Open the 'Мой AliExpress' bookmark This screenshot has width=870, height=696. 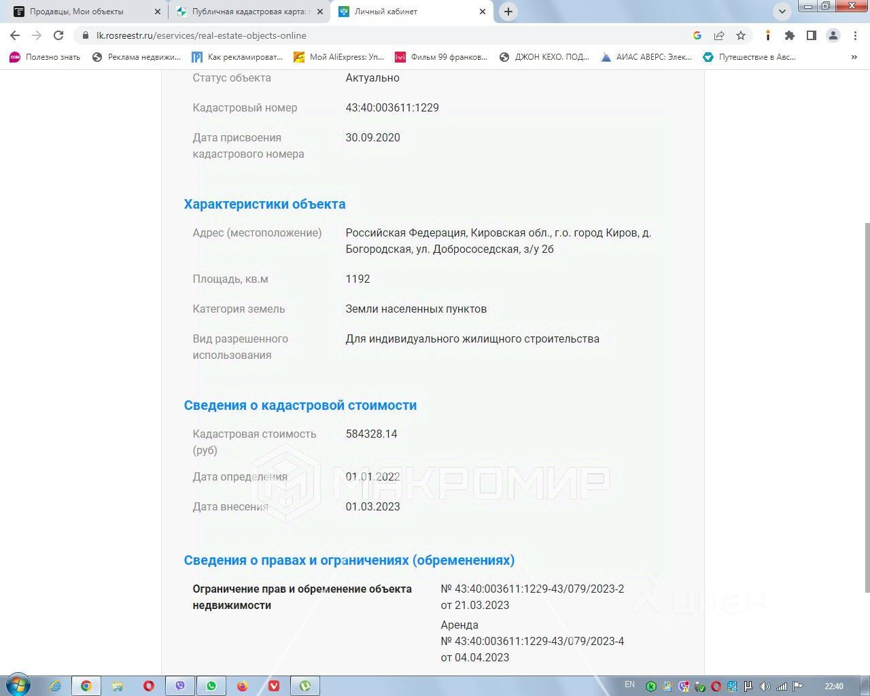pos(339,57)
